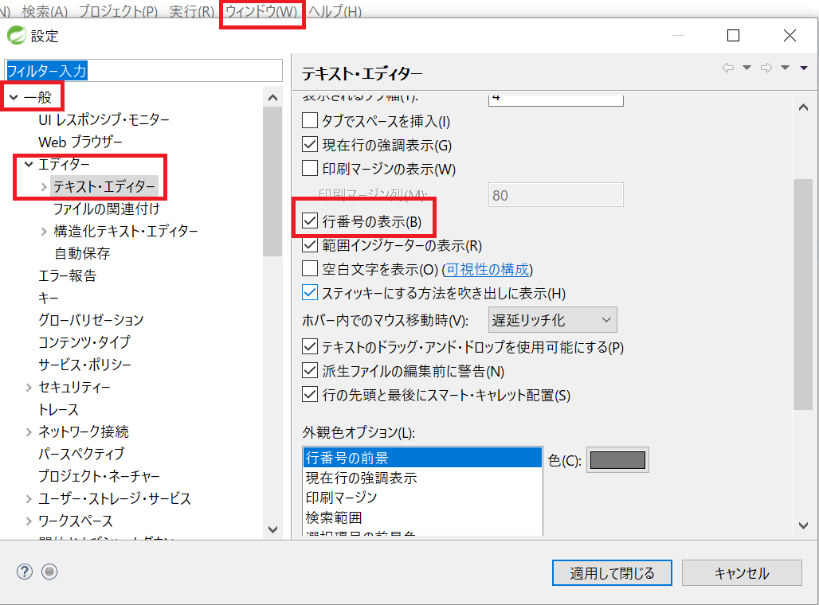Image resolution: width=819 pixels, height=605 pixels.
Task: Enable タブでスペースを挿入 checkbox
Action: 310,122
